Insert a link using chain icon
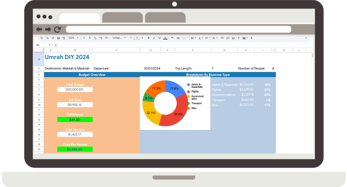The image size is (347, 187). click(222, 38)
